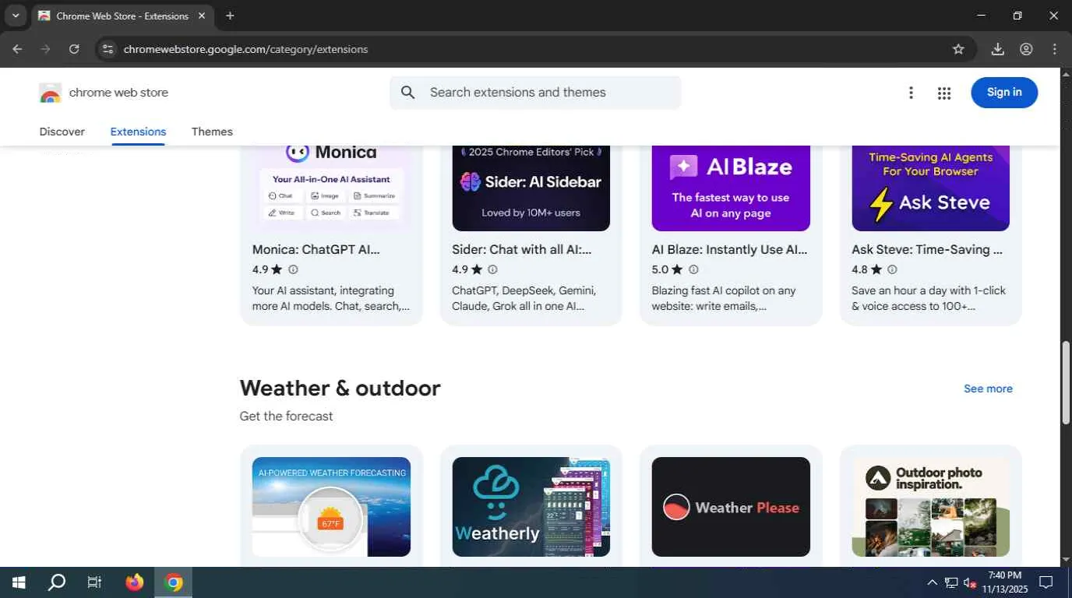The height and width of the screenshot is (598, 1072).
Task: Launch Firefox from the taskbar
Action: [135, 582]
